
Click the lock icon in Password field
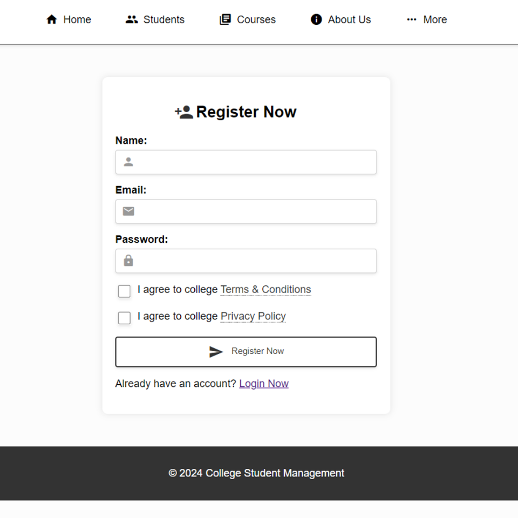click(x=128, y=261)
